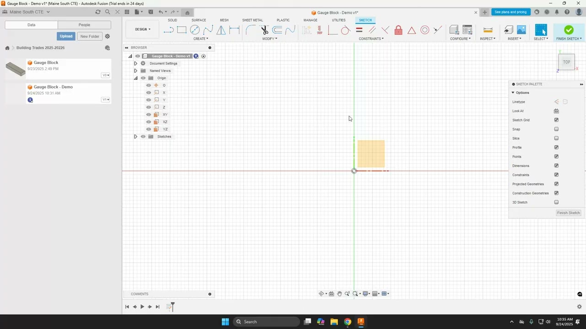The width and height of the screenshot is (586, 329).
Task: Apply the Equal constraint
Action: (359, 30)
